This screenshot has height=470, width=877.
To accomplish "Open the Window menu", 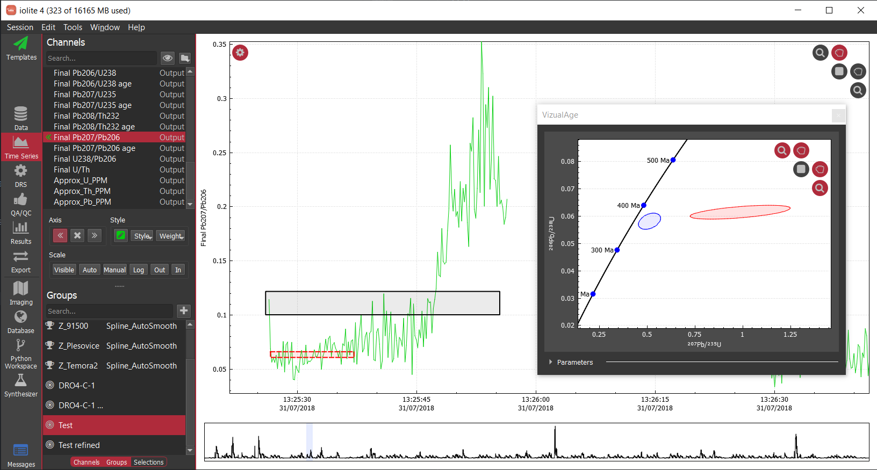I will (105, 27).
